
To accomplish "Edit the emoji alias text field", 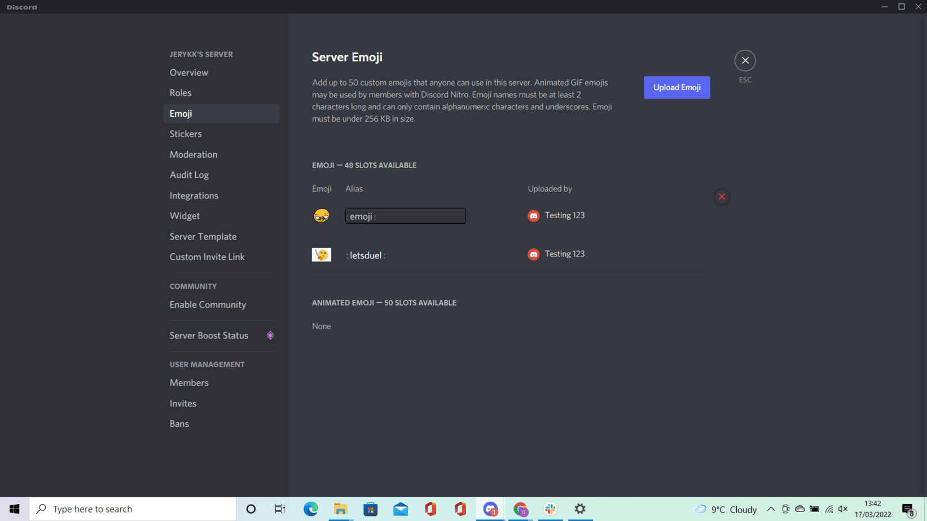I will (406, 216).
